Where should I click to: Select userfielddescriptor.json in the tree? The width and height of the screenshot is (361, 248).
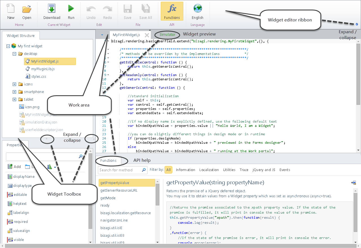point(44,130)
